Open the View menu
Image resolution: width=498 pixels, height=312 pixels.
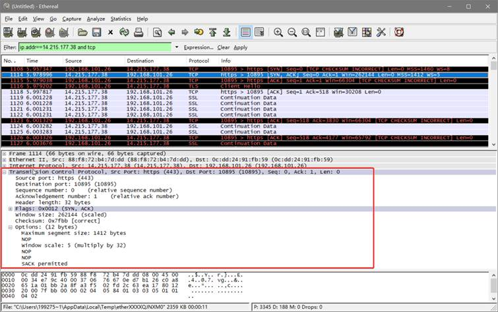38,19
